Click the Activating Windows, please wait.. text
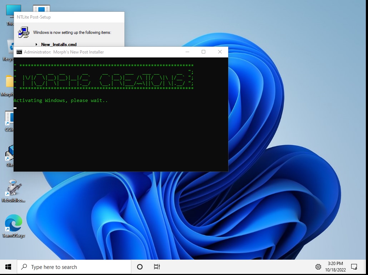The image size is (368, 275). (x=60, y=100)
